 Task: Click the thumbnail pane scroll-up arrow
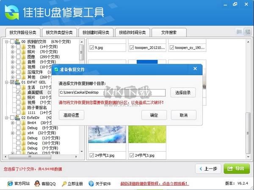pyautogui.click(x=248, y=42)
